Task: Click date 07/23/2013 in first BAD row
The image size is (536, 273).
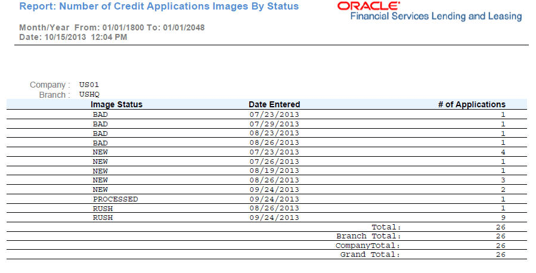Action: click(x=274, y=114)
